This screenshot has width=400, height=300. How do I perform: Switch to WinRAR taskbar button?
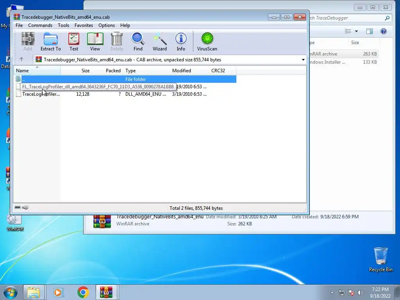[x=106, y=292]
